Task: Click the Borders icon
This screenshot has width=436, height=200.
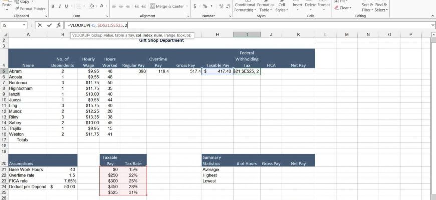Action: coord(79,6)
